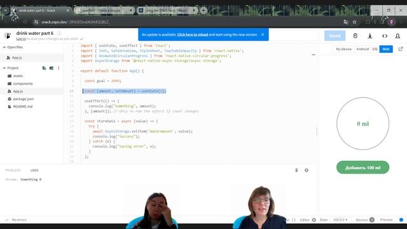The width and height of the screenshot is (407, 229).
Task: Click the Devices label in status bar
Action: point(362,219)
